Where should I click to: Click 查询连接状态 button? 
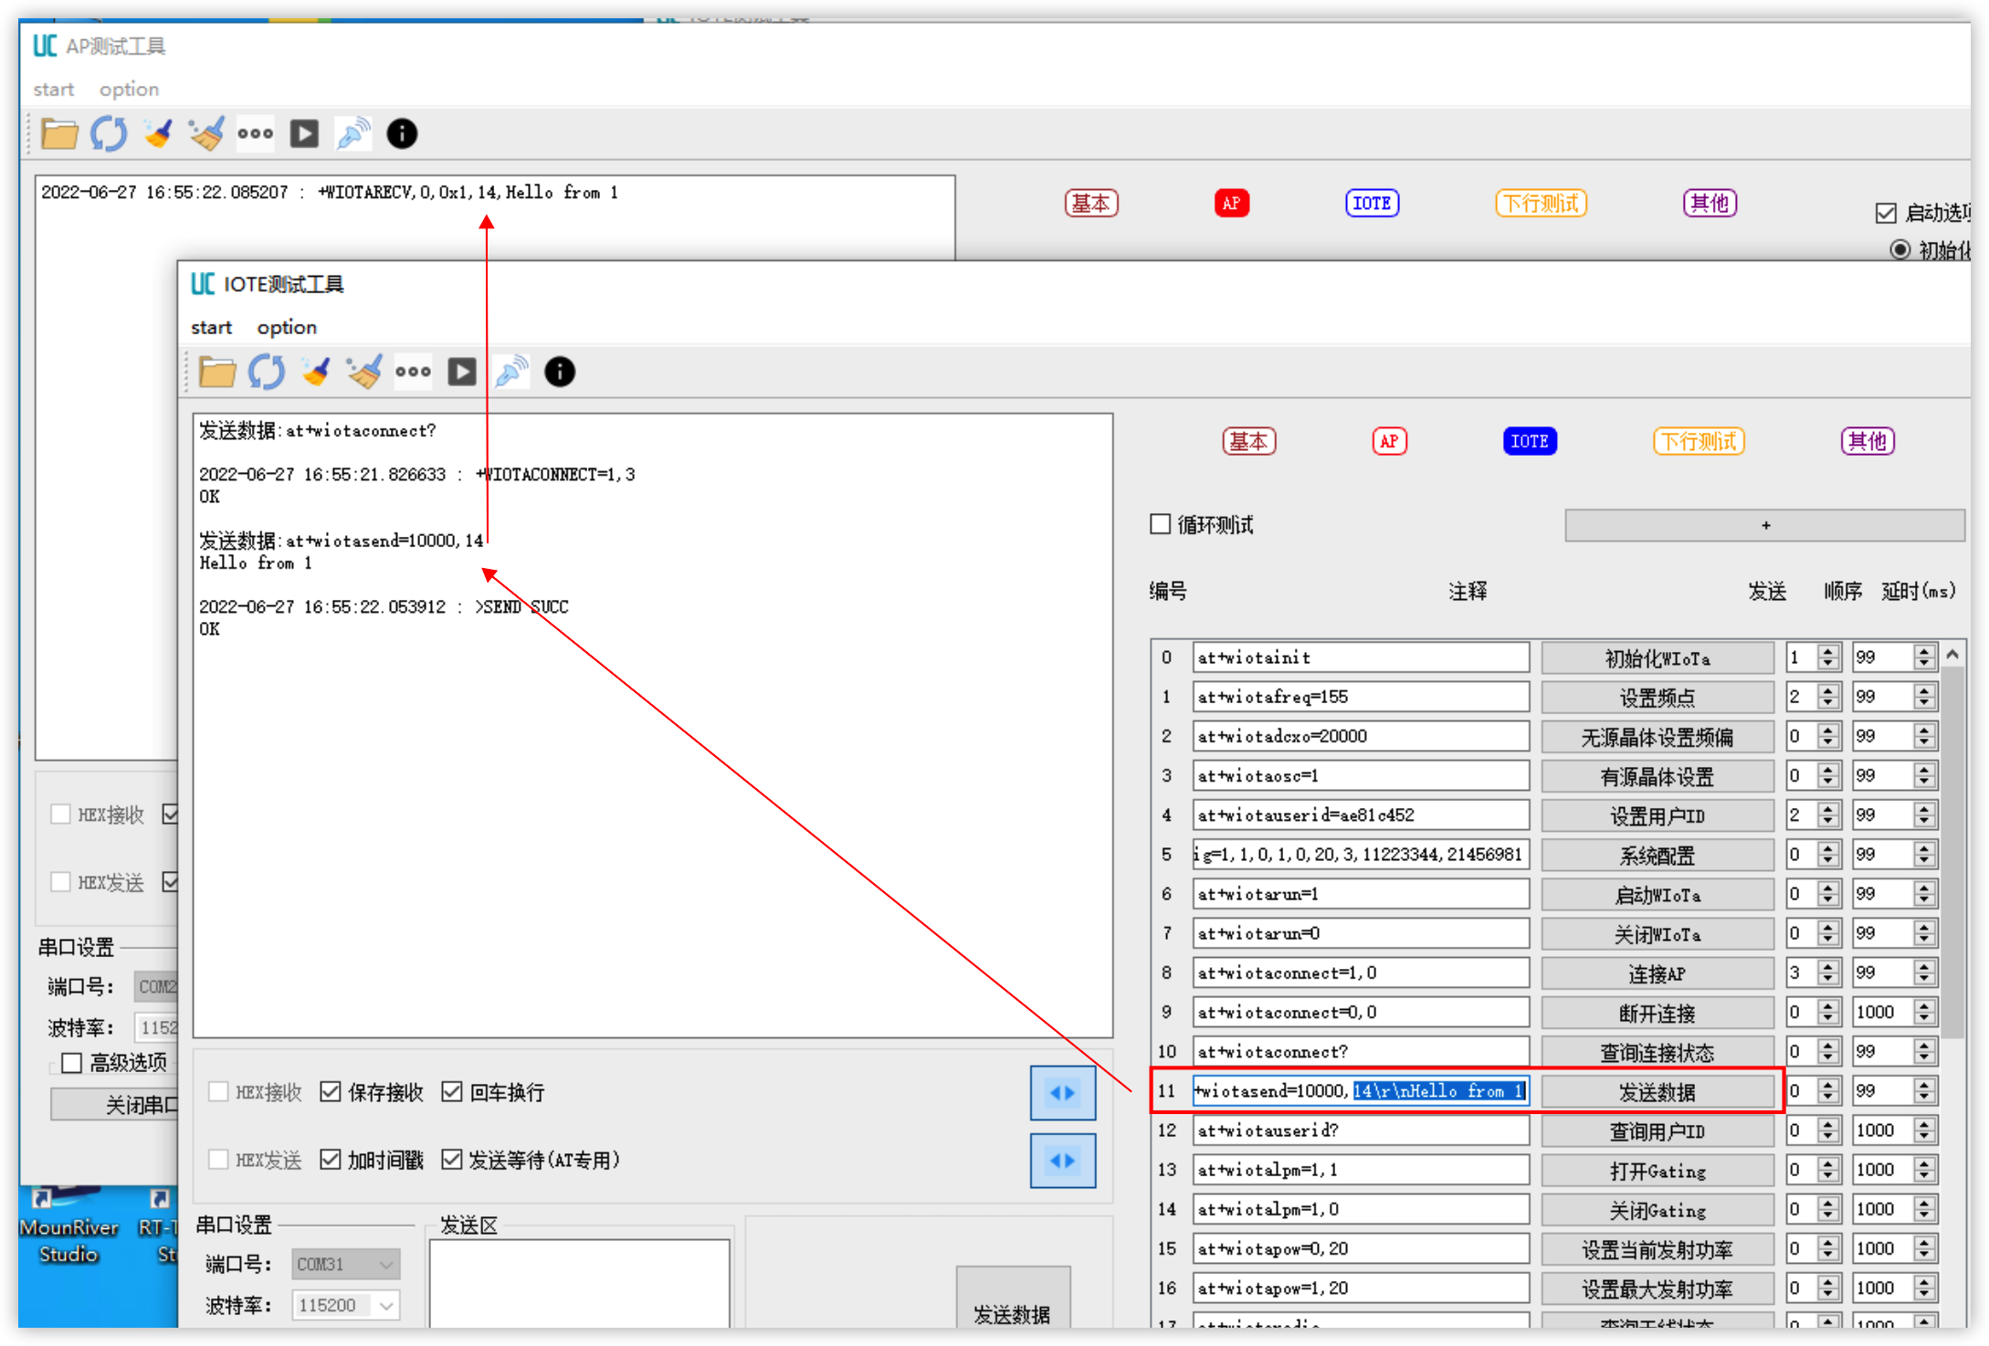(1657, 1052)
